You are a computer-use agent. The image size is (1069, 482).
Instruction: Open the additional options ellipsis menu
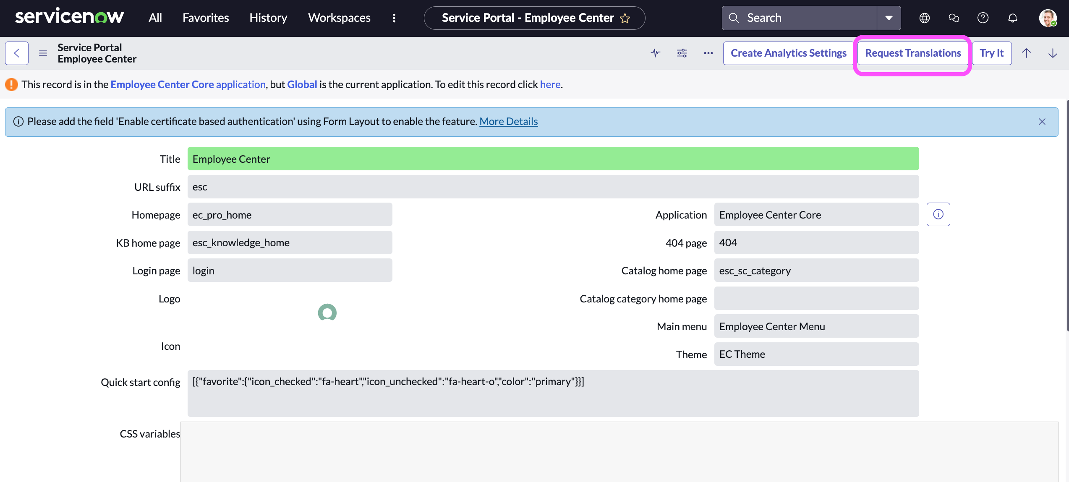point(708,53)
